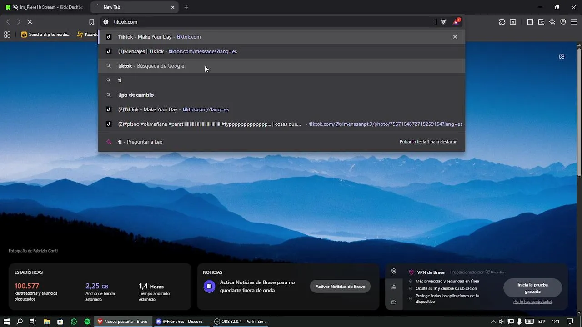Select shield icon in VPN card sidebar
The height and width of the screenshot is (327, 582).
click(394, 271)
